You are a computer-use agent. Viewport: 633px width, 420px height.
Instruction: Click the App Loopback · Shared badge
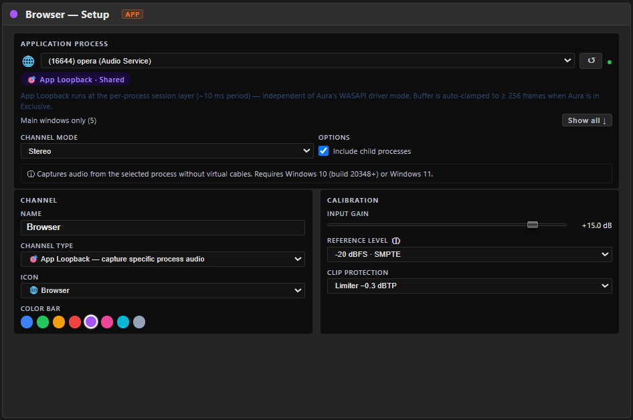point(76,80)
